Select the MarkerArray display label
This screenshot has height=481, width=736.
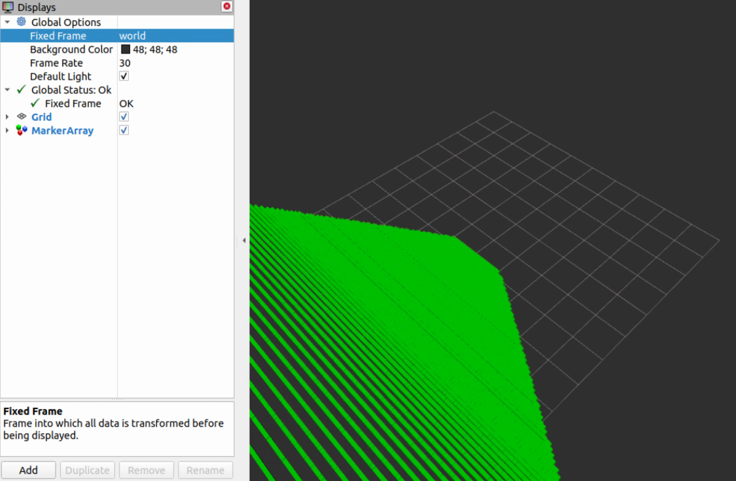pos(62,131)
